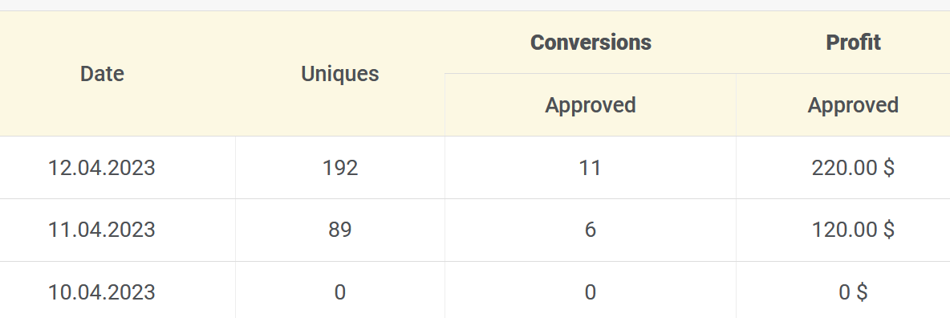Click the Uniques column header

340,74
